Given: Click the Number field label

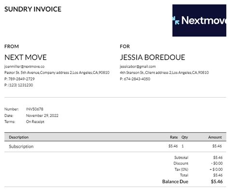Looking at the screenshot, I should (x=12, y=109).
